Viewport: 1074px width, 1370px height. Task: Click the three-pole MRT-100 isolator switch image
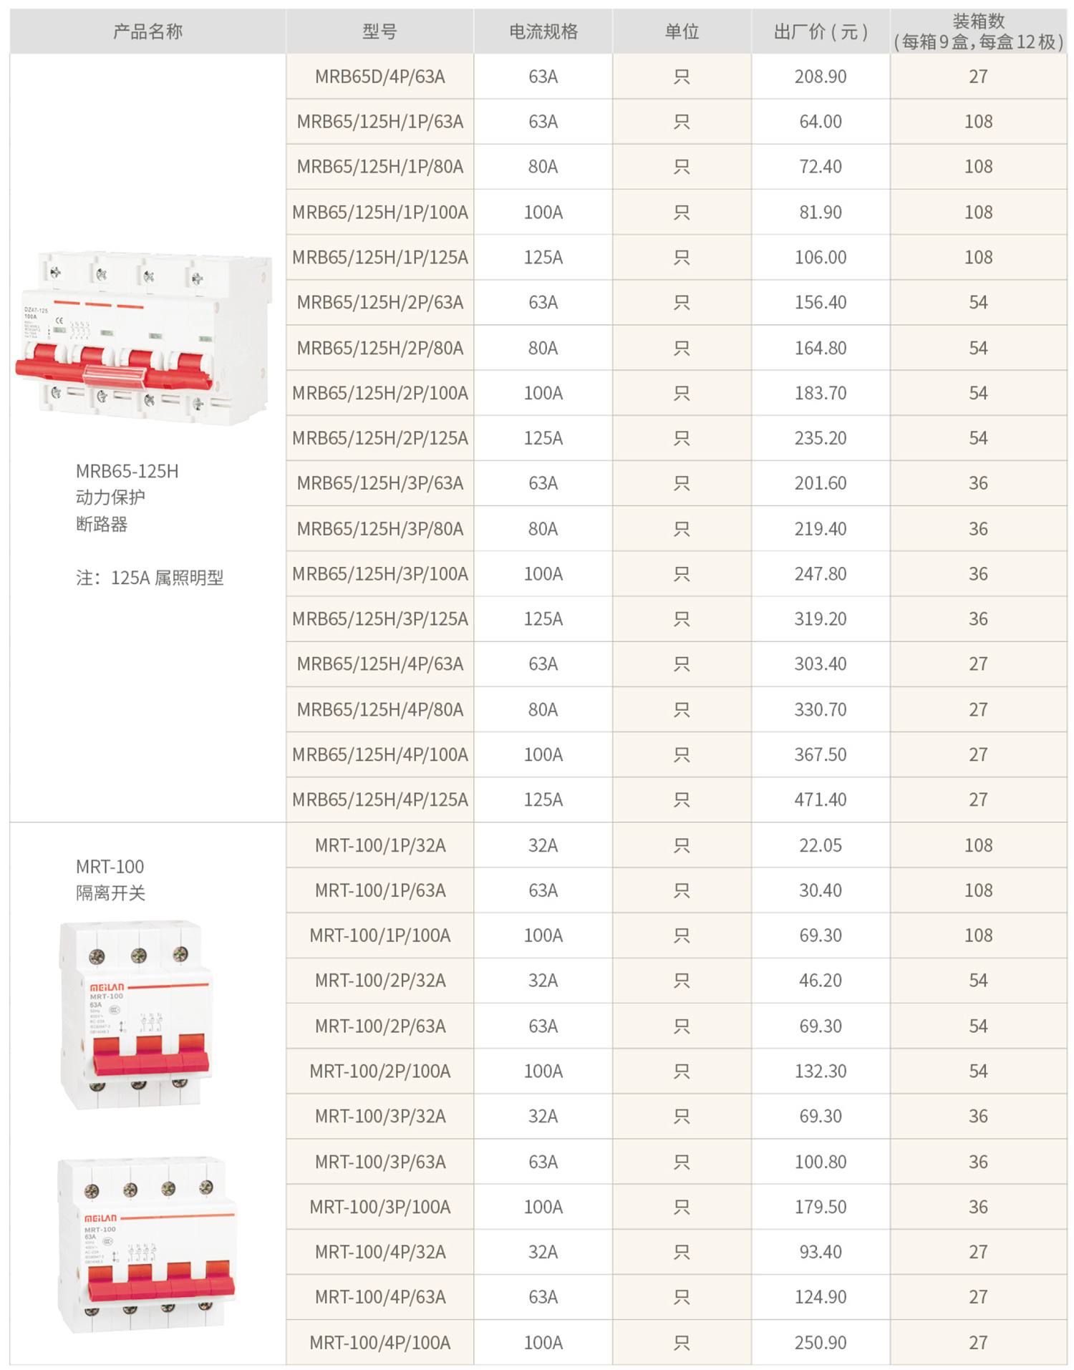point(136,1015)
